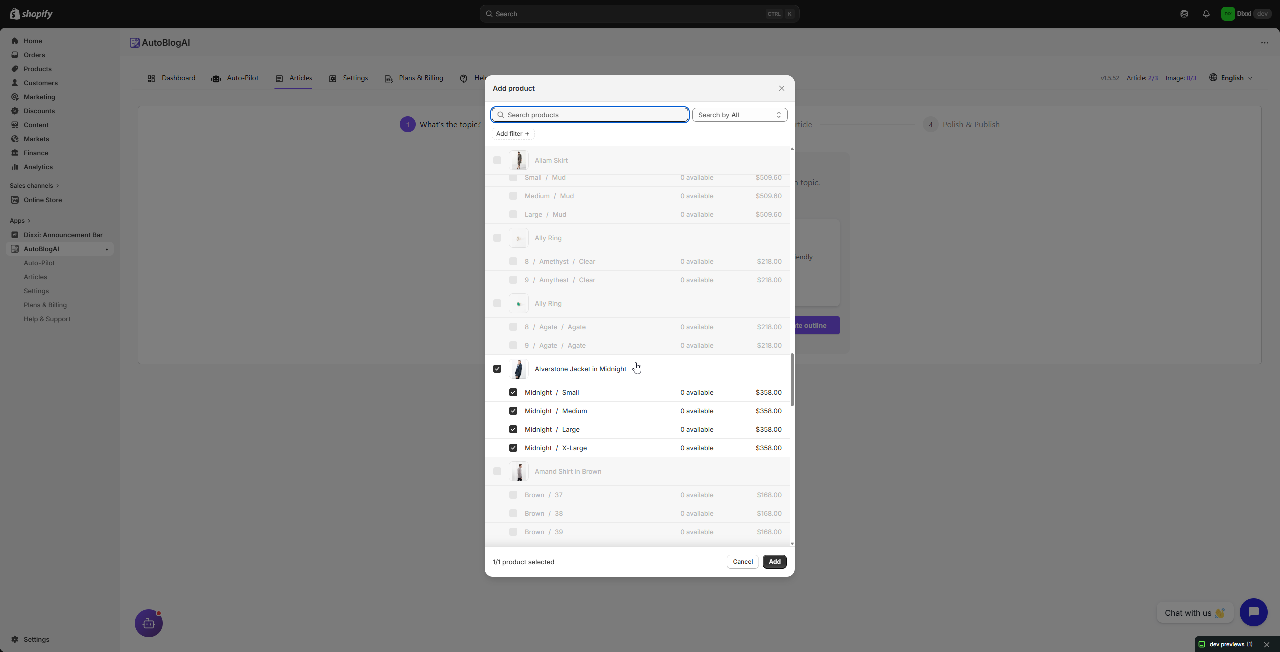Screen dimensions: 1280x652
Task: Click scroll up arrow in product list
Action: (792, 149)
